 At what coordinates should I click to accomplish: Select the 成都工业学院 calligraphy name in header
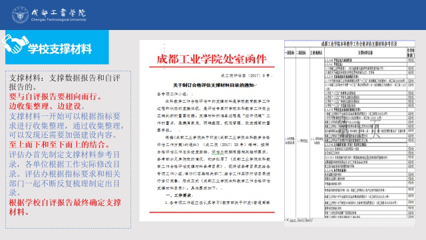[59, 13]
